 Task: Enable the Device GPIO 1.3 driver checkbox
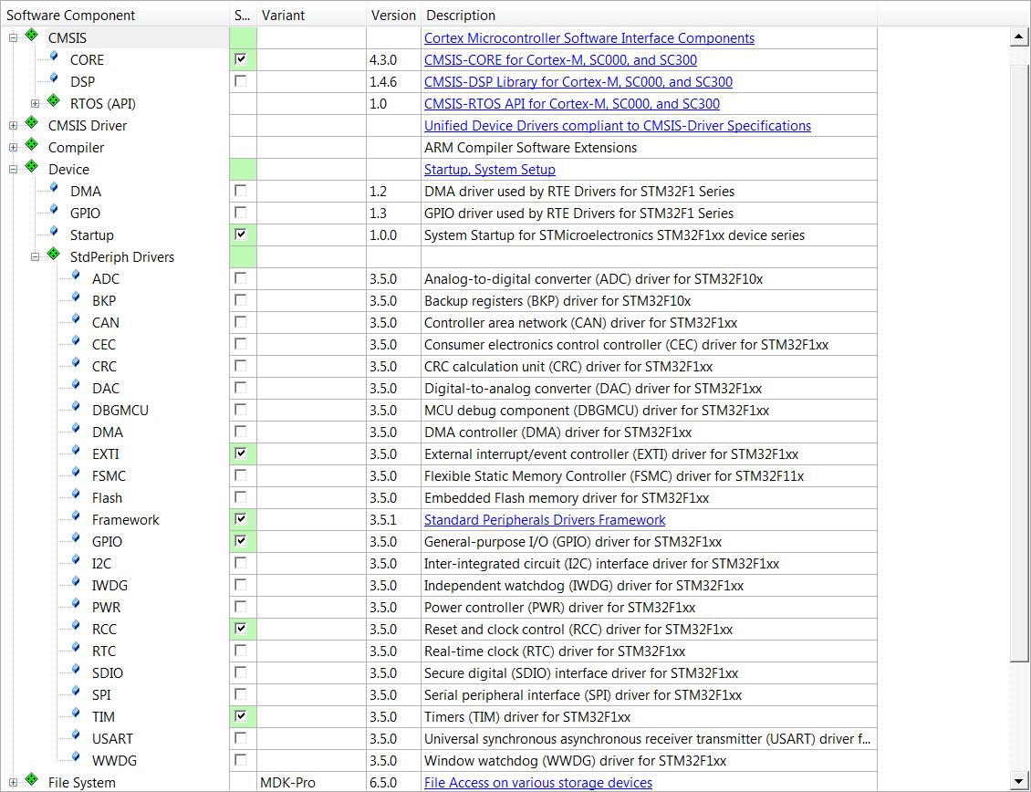pos(241,213)
